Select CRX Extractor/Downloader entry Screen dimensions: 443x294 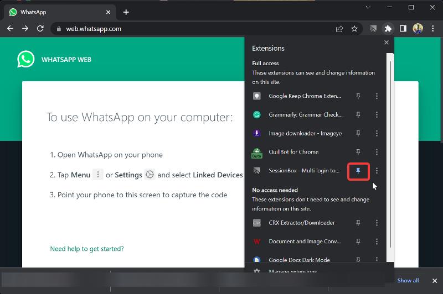point(301,223)
